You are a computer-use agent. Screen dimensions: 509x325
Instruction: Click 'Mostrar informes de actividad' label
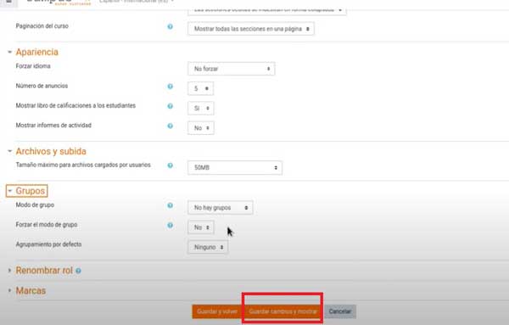point(53,126)
